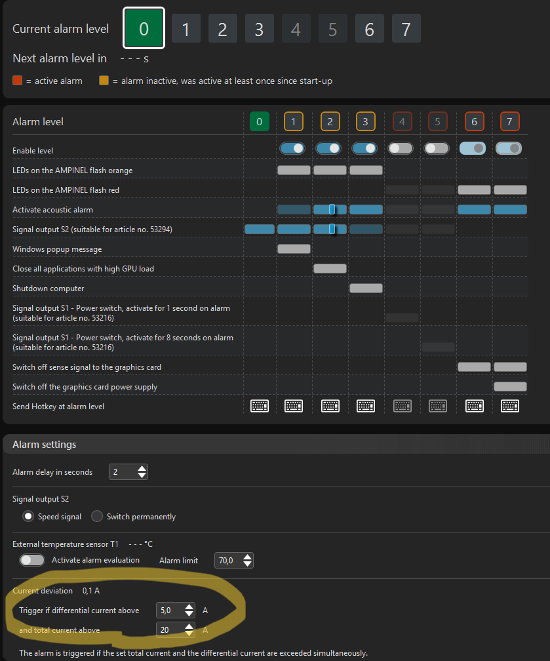Screen dimensions: 550x661
Task: Toggle red LED flash for level 7
Action: tap(511, 190)
